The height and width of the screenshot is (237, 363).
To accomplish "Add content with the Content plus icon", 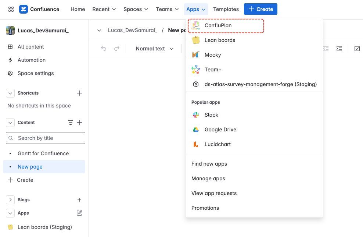I will tap(79, 123).
